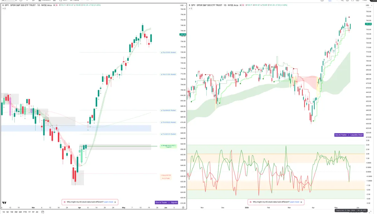Screen dimensions: 377x214
Task: Click the Nov label on the right chart time axis
Action: (x=202, y=207)
